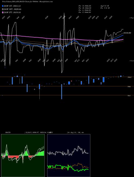Click the white DOW MT legend swatch
This screenshot has height=177, width=134.
click(x=3, y=9)
